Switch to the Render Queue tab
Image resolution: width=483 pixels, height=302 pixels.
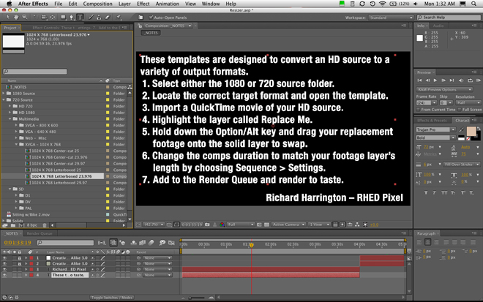pyautogui.click(x=40, y=234)
